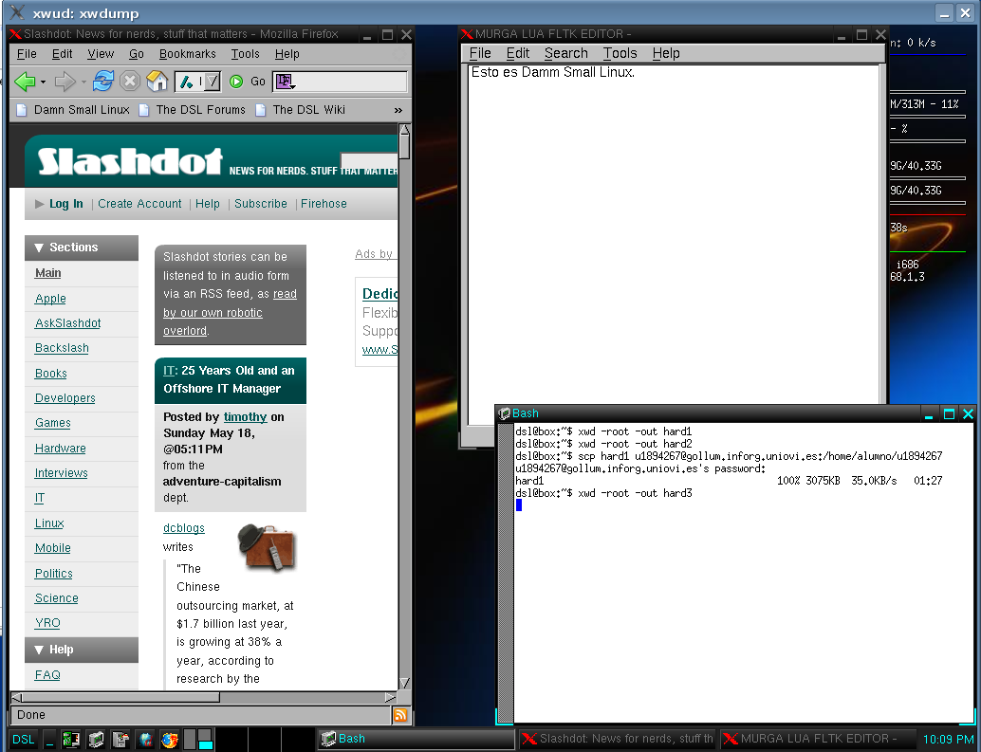Click the 10:09 PM clock in the taskbar
The image size is (981, 752).
tap(948, 740)
